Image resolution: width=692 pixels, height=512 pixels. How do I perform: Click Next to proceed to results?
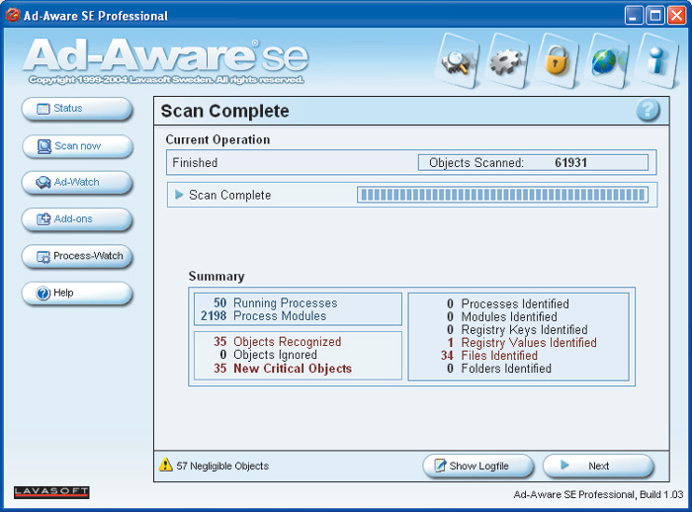pos(598,467)
